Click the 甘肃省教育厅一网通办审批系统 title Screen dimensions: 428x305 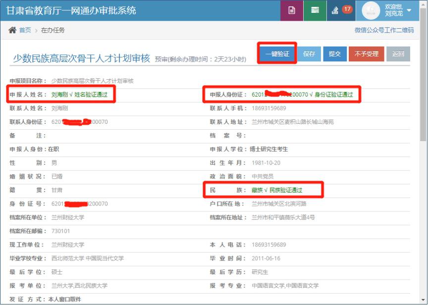[x=71, y=10]
